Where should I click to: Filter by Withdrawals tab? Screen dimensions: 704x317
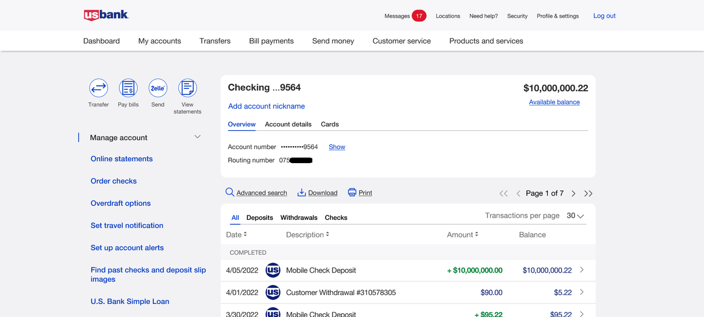(299, 218)
